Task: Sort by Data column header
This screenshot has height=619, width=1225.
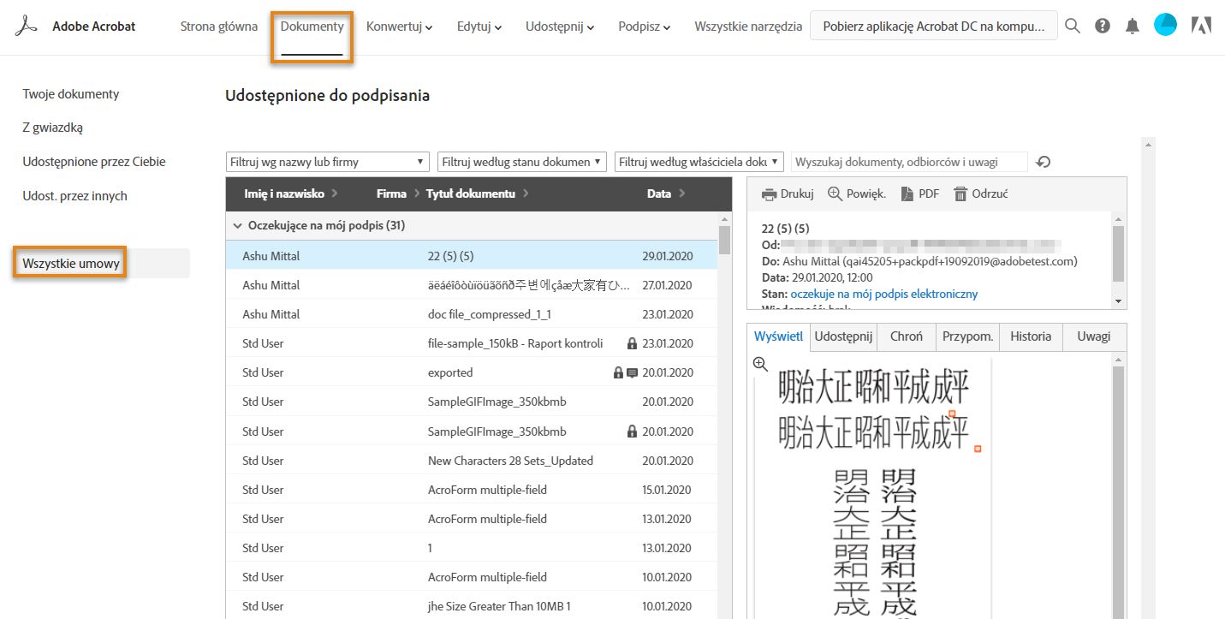Action: [x=666, y=194]
